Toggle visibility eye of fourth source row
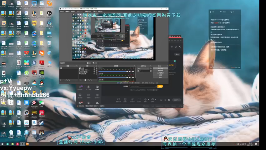Screen dimensions: 266x150 tap(94, 74)
